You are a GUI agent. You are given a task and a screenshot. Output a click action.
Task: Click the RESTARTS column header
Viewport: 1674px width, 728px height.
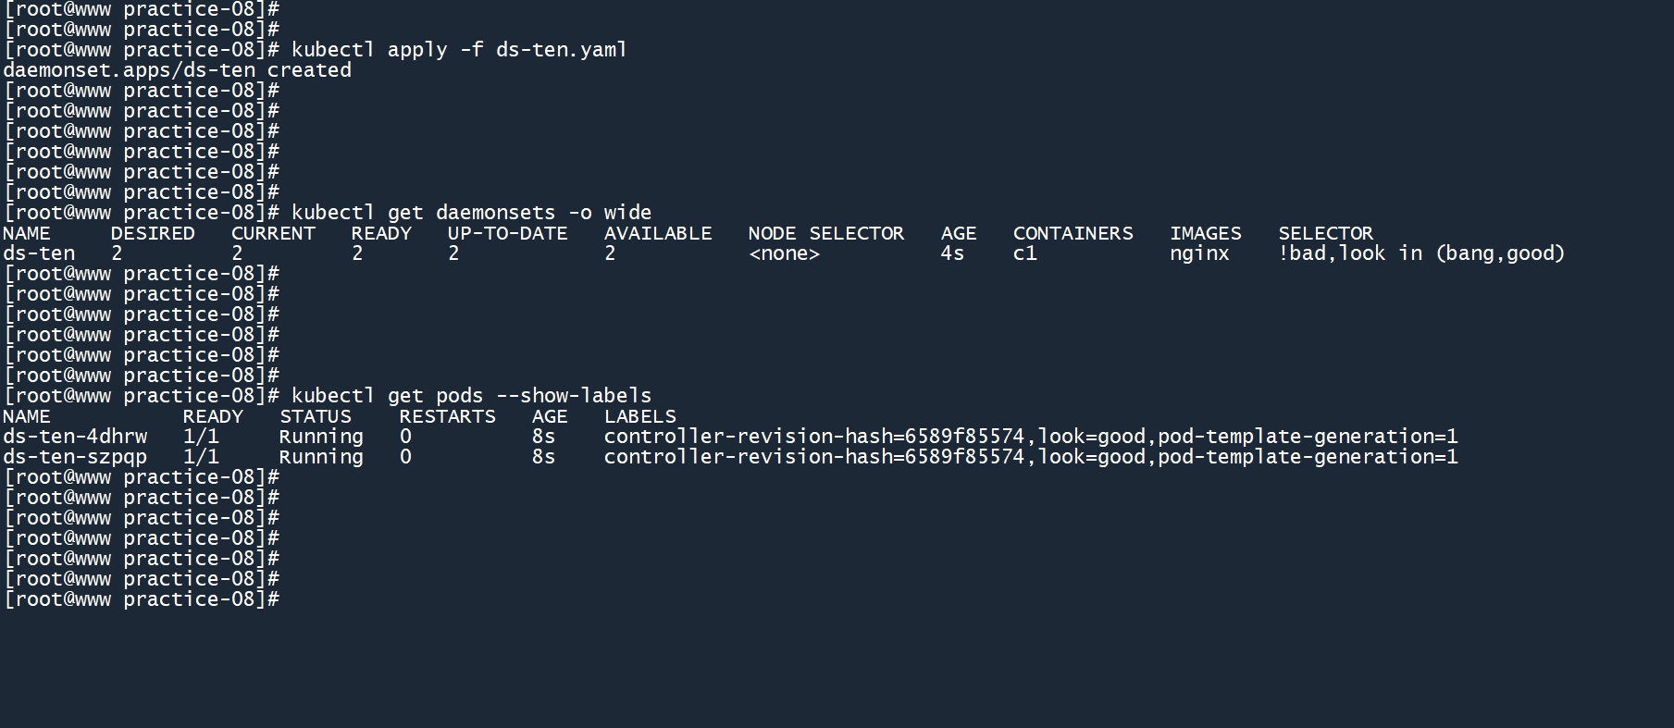tap(447, 416)
